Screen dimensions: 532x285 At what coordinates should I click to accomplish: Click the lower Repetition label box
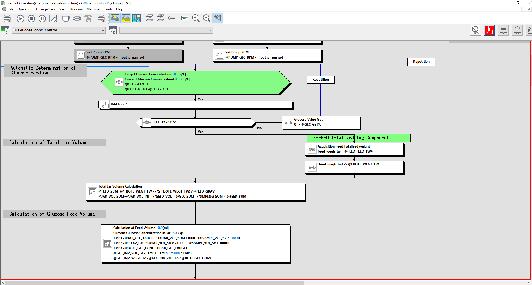click(x=320, y=80)
